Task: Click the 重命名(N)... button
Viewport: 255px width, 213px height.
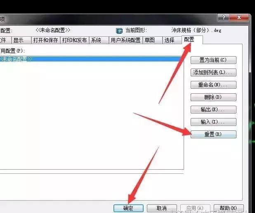Action: point(213,85)
